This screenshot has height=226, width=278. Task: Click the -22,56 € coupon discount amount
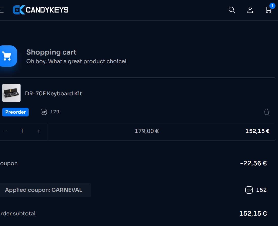[x=253, y=163]
